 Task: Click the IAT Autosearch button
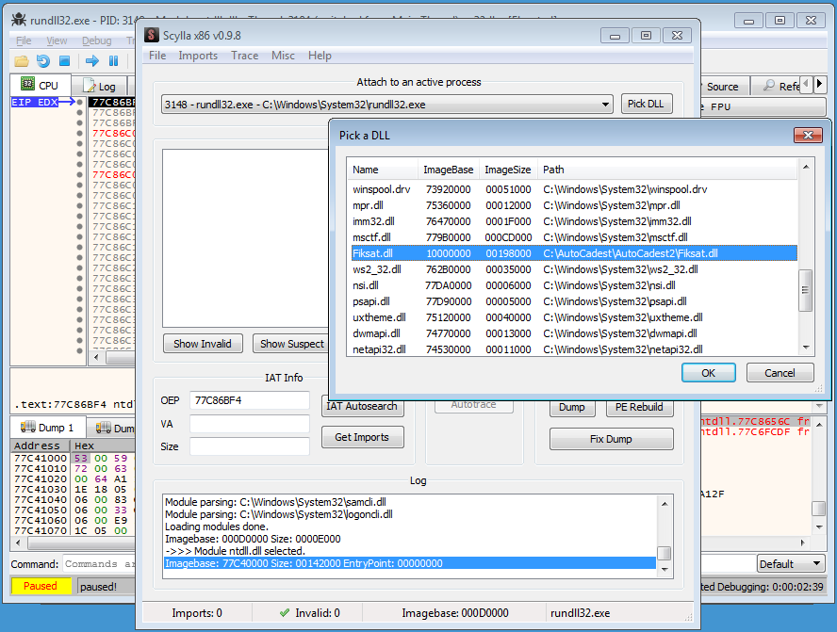click(x=362, y=406)
